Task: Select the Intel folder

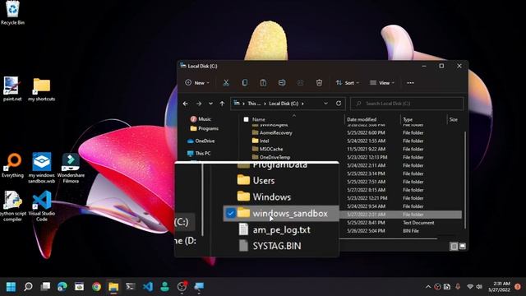Action: 261,141
